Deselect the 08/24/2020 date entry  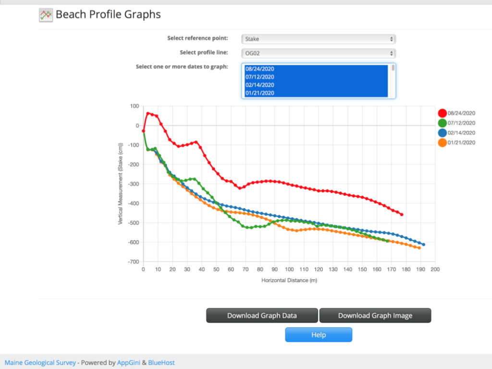pyautogui.click(x=259, y=69)
